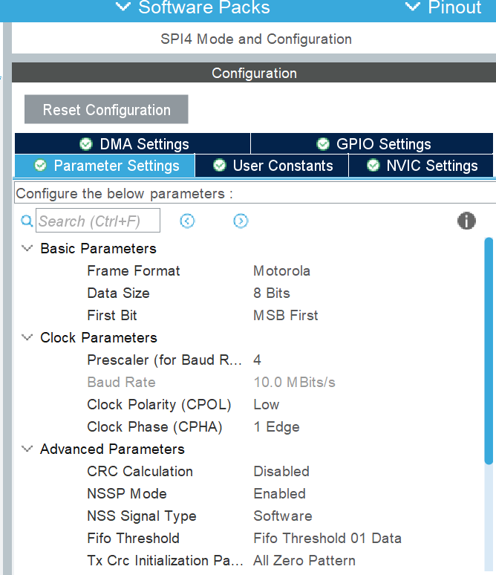Open the GPIO Settings tab
The height and width of the screenshot is (575, 496).
(x=373, y=144)
